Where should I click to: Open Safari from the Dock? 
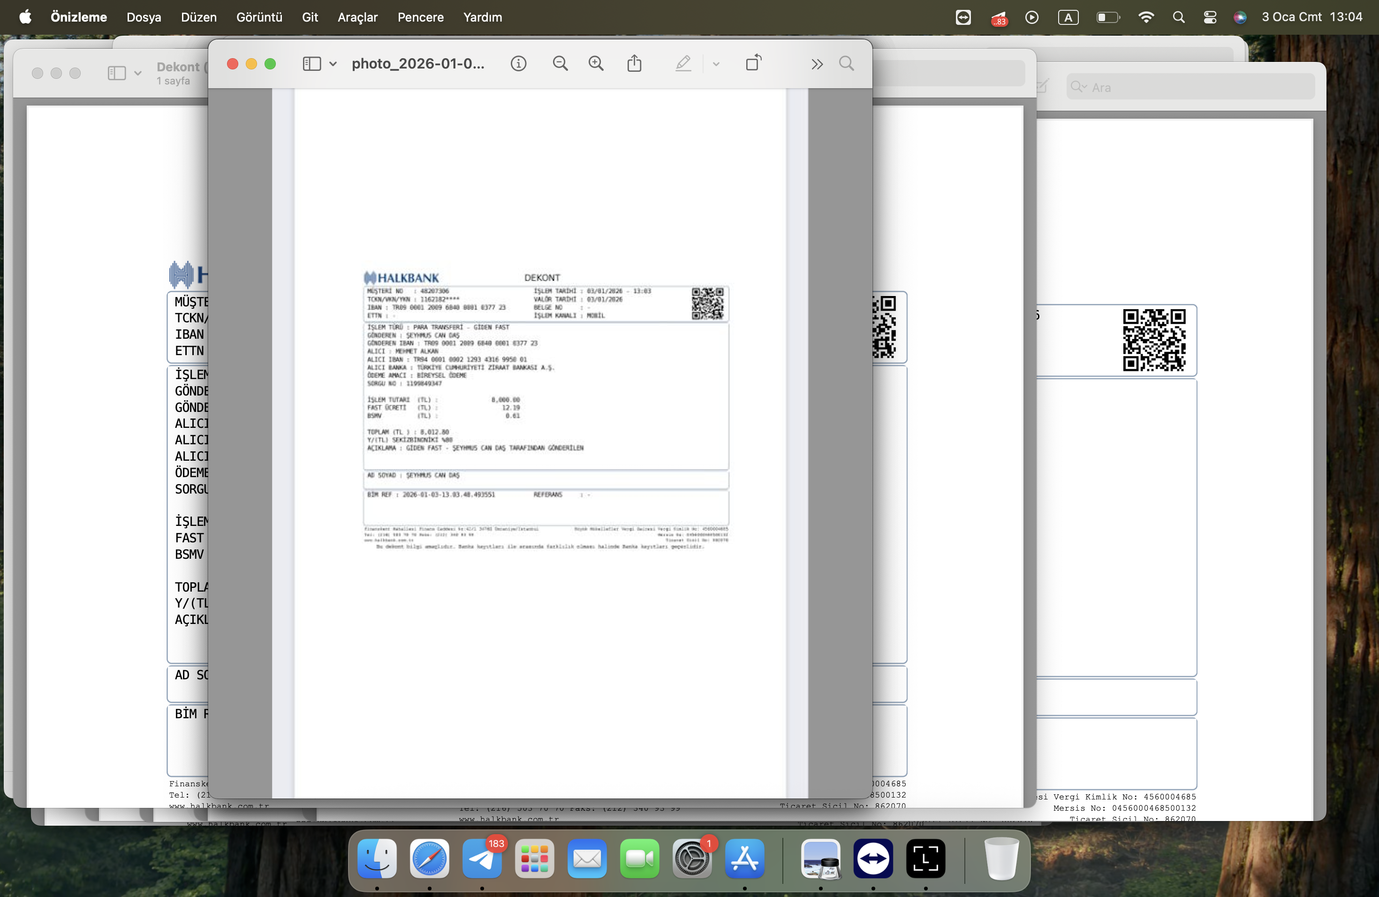429,858
